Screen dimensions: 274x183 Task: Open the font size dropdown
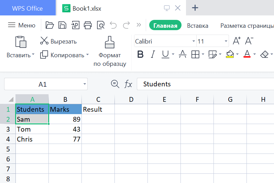[226, 41]
